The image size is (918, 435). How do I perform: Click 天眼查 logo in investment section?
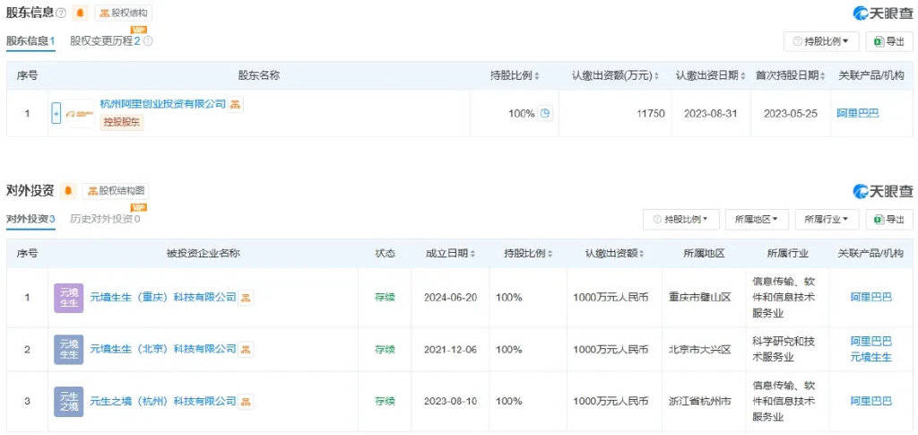coord(883,191)
